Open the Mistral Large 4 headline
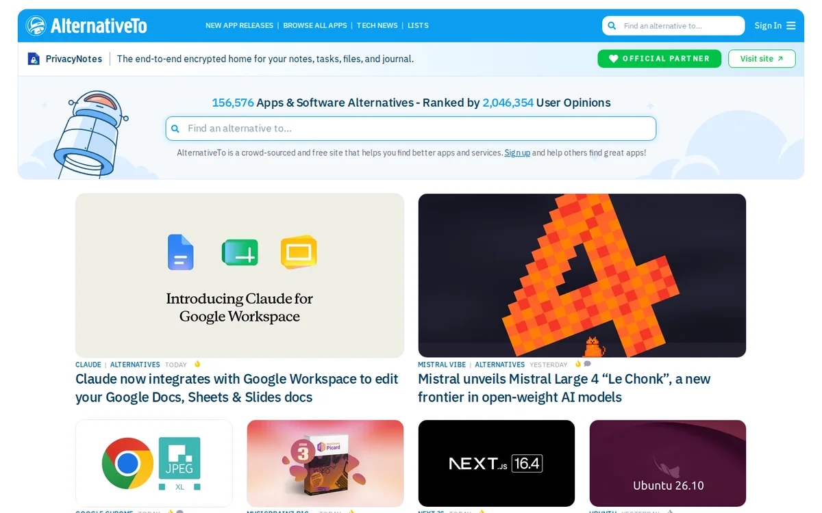This screenshot has width=822, height=513. (x=564, y=388)
